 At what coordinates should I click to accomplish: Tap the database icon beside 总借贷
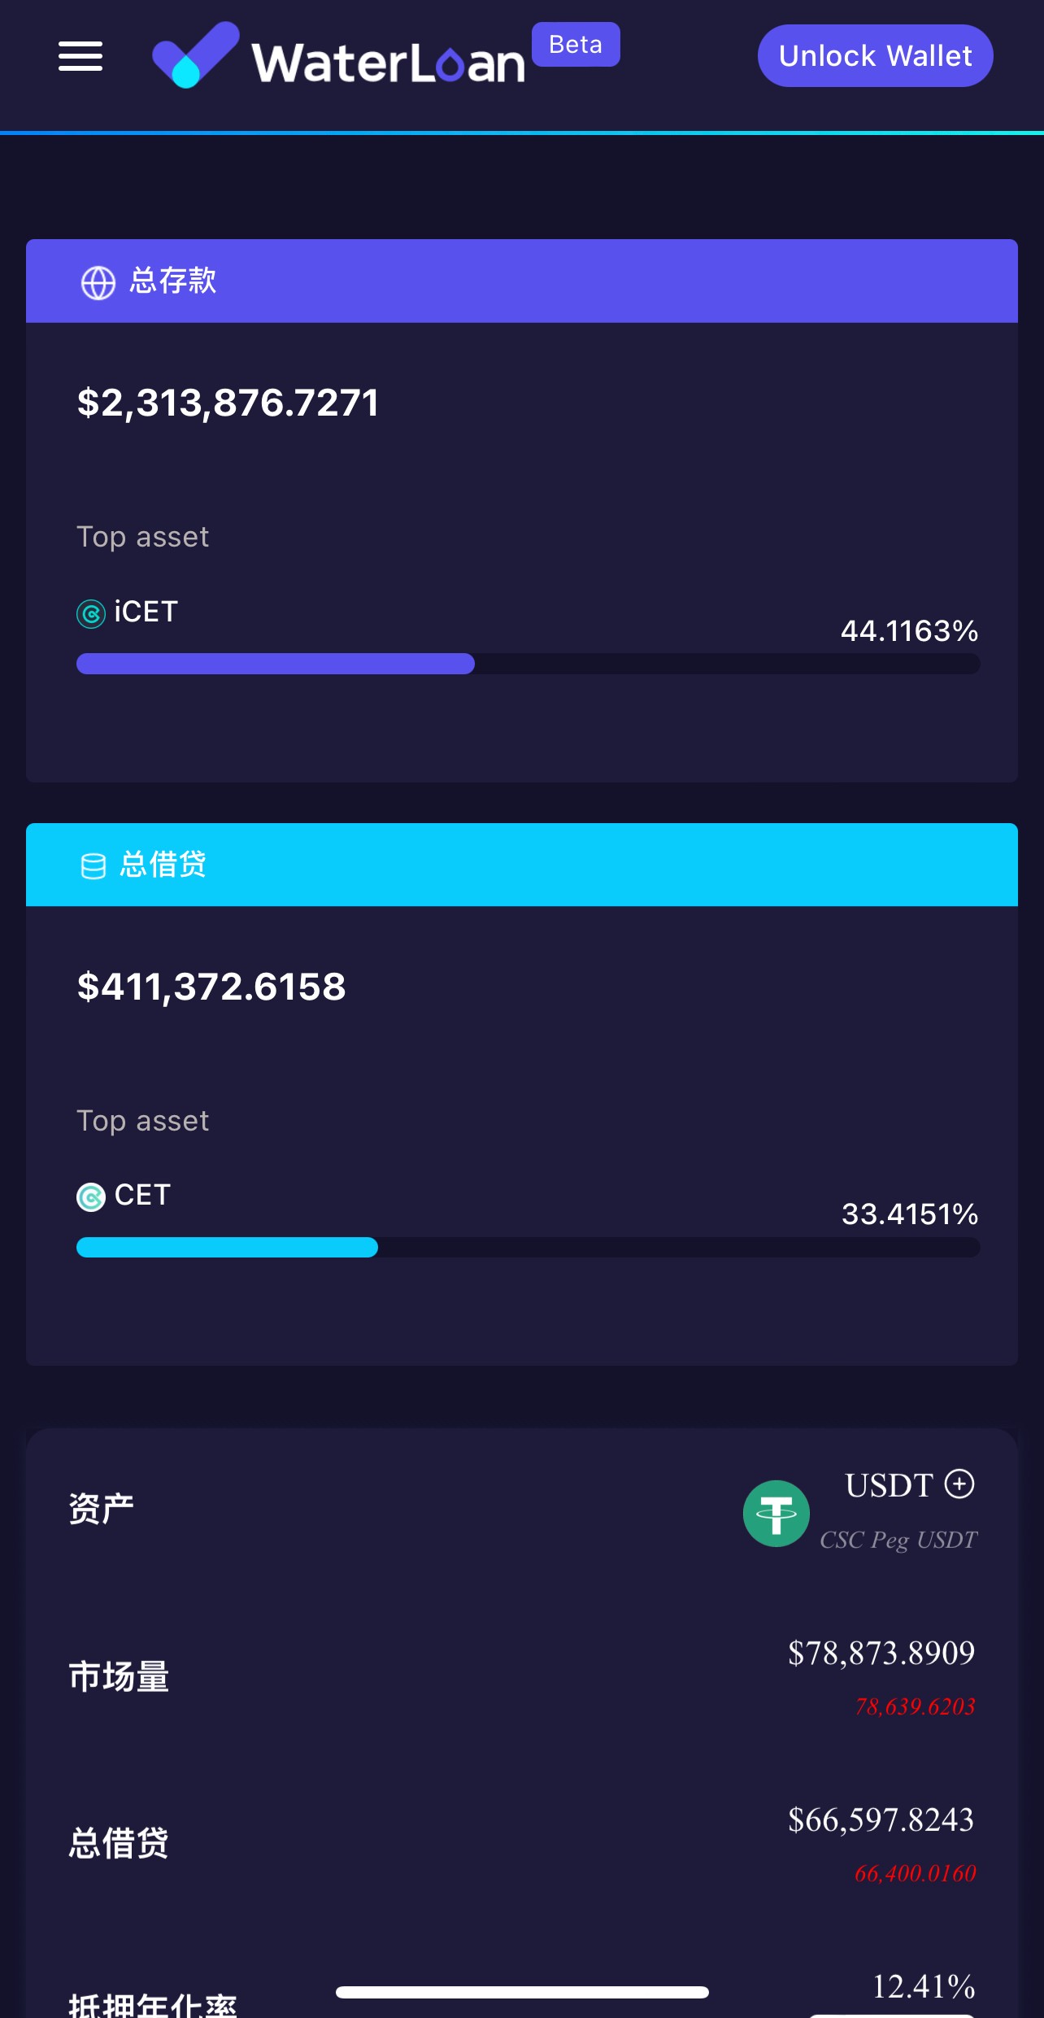[94, 866]
